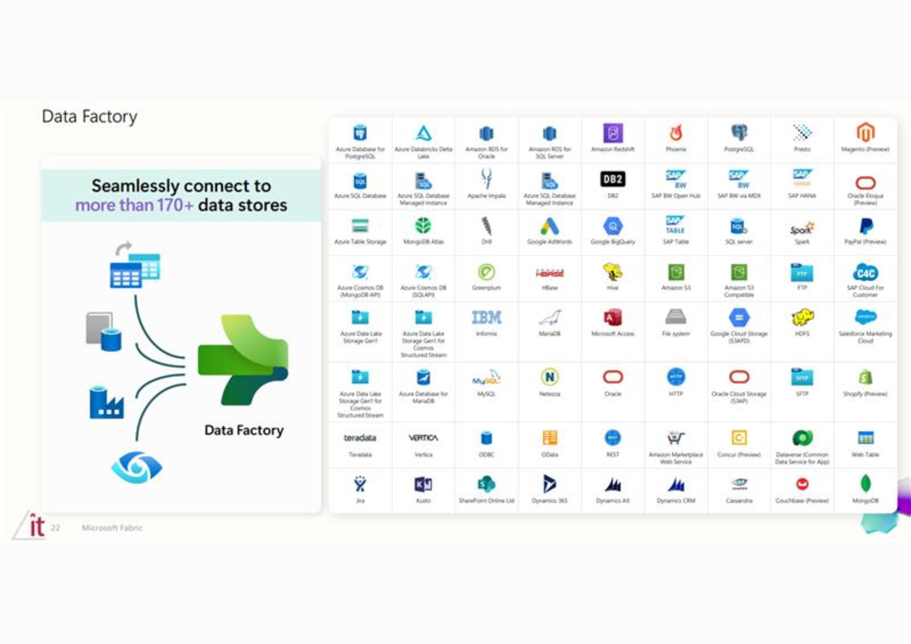Click the PostgreSQL elephant icon
The width and height of the screenshot is (911, 644).
pos(739,133)
